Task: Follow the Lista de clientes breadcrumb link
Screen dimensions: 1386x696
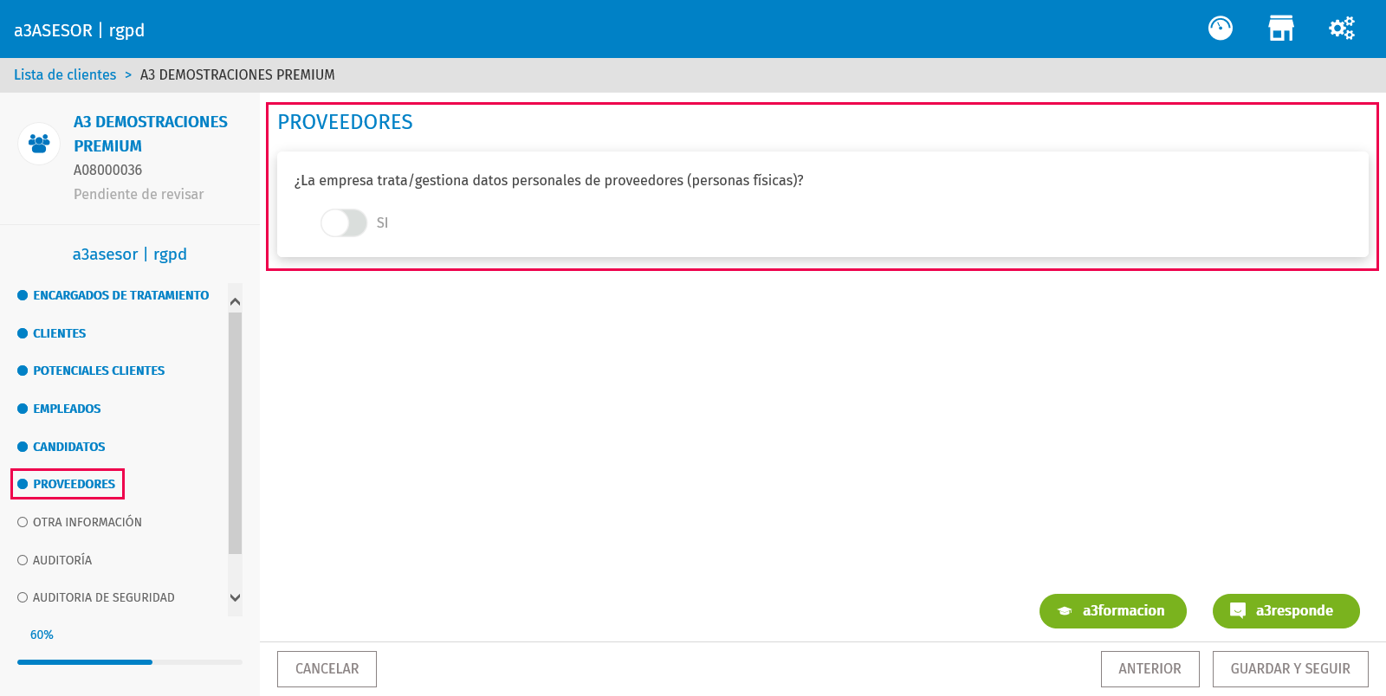Action: [65, 74]
